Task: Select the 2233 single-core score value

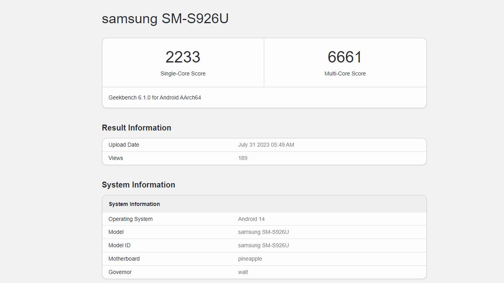Action: click(x=183, y=57)
